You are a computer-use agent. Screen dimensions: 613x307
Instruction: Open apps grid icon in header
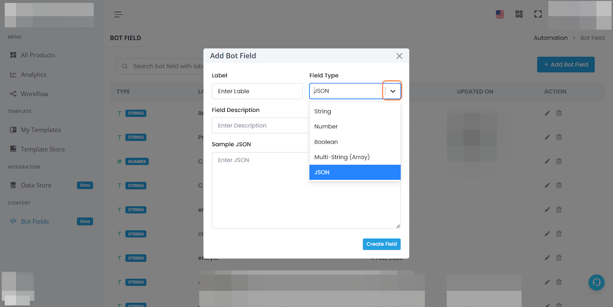coord(519,14)
